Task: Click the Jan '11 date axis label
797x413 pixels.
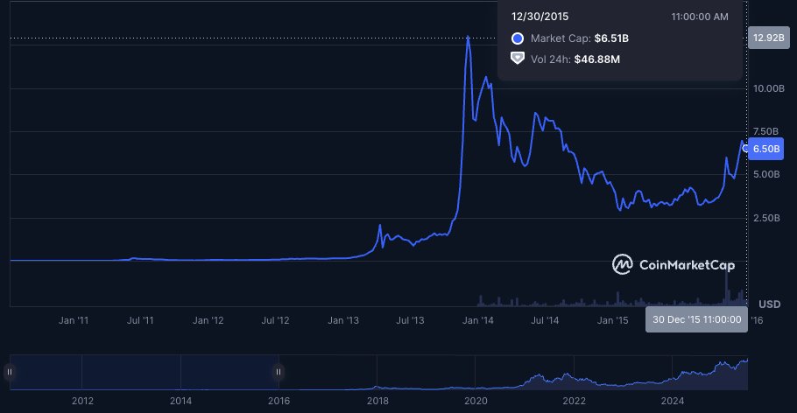Action: 74,320
